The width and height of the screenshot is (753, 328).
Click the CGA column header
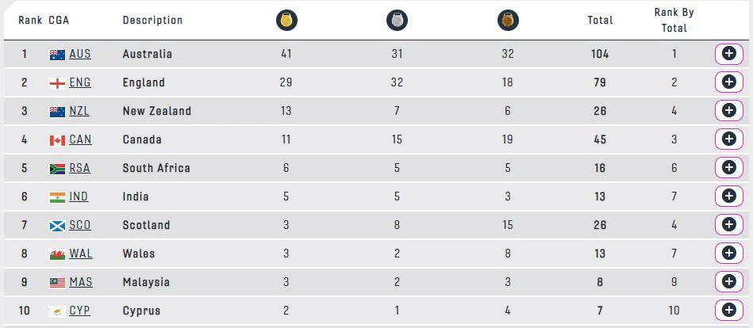(x=59, y=21)
